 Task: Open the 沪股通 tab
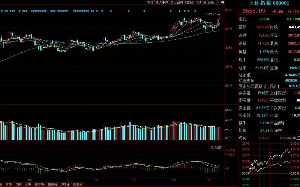click(65, 185)
